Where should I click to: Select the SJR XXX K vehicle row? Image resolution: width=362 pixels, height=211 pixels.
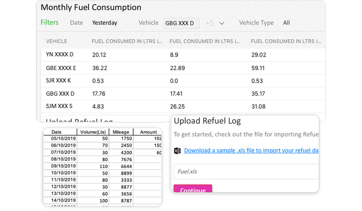click(58, 81)
